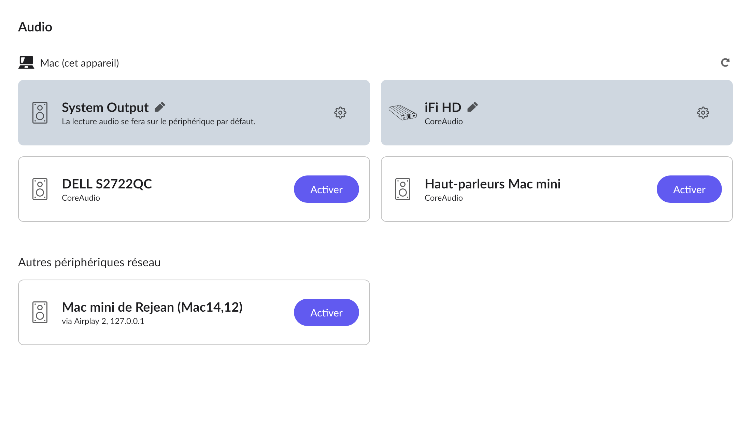Open iFi HD settings gear
Viewport: 753px width, 426px height.
pos(703,113)
